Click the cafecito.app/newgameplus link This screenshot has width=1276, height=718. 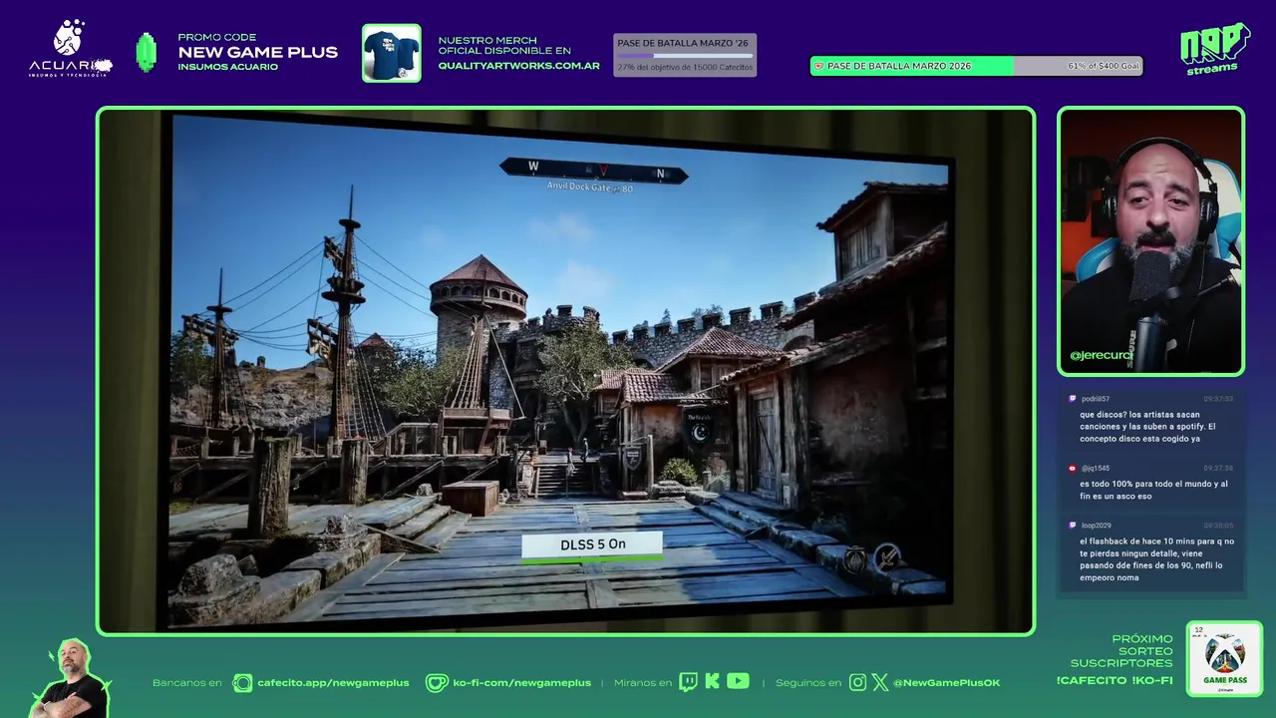[333, 683]
